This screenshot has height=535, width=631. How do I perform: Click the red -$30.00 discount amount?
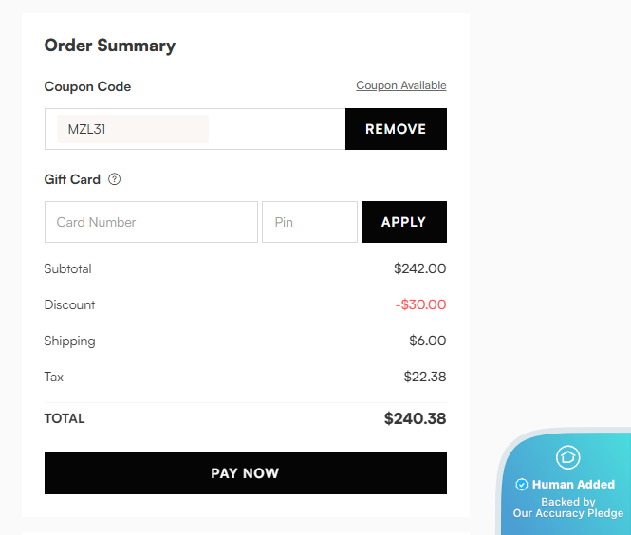[420, 304]
